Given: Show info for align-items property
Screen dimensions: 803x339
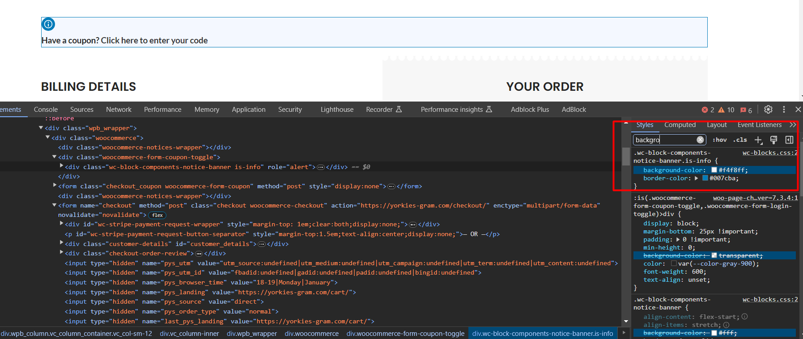Looking at the screenshot, I should point(726,325).
